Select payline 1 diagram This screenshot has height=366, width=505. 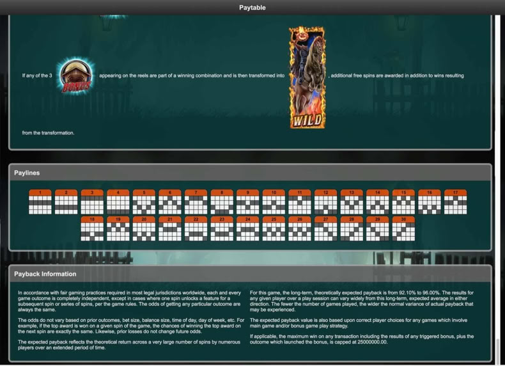40,202
